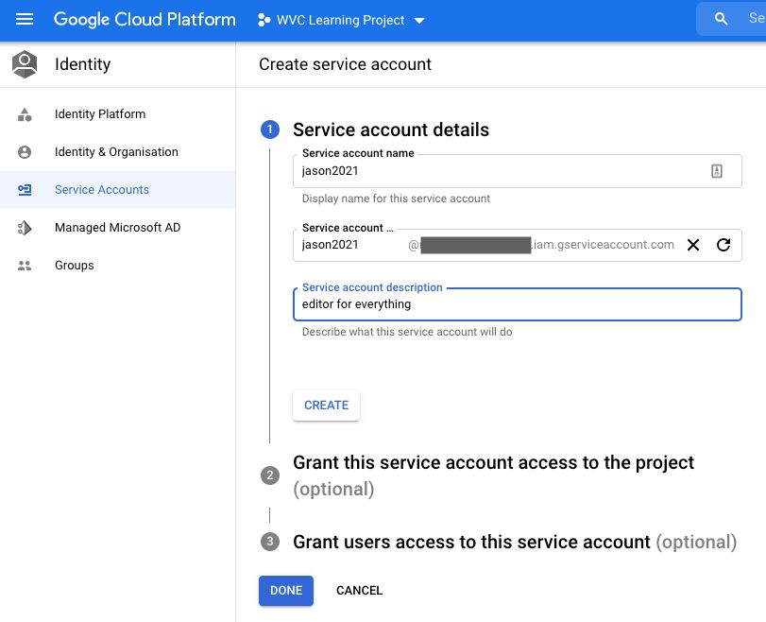Screen dimensions: 766x622
Task: Click CANCEL to discard the service account
Action: click(359, 590)
